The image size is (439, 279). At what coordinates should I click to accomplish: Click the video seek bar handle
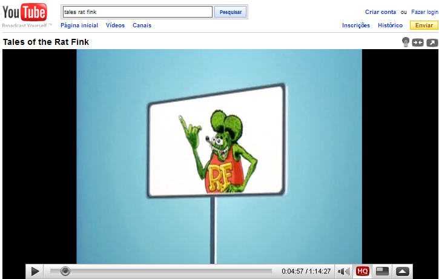click(65, 271)
